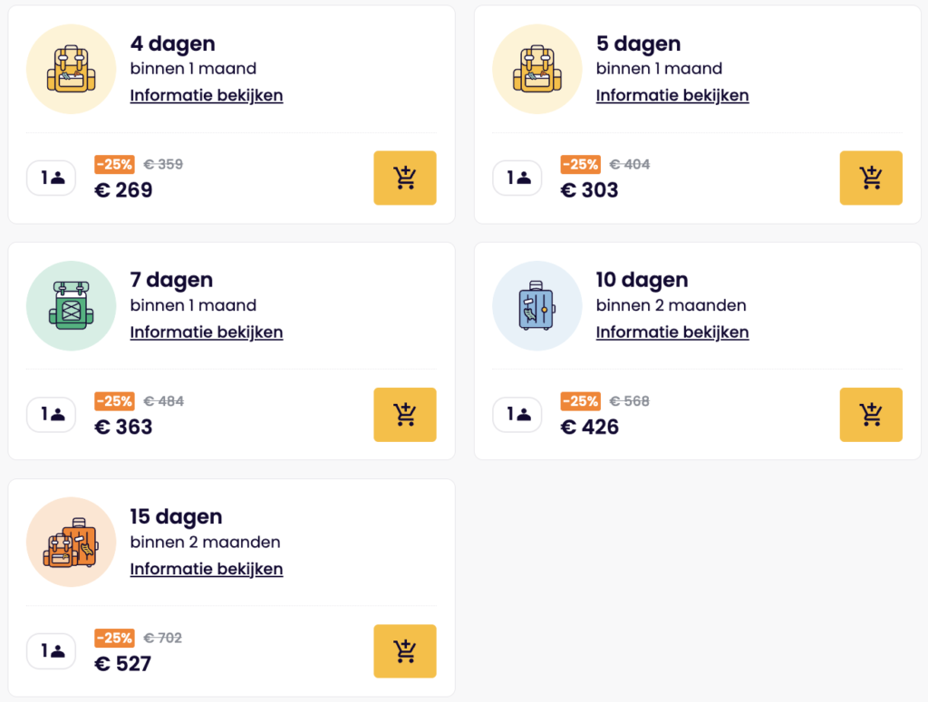
Task: Click the luggage set icon on the 15 dagen card
Action: (x=70, y=542)
